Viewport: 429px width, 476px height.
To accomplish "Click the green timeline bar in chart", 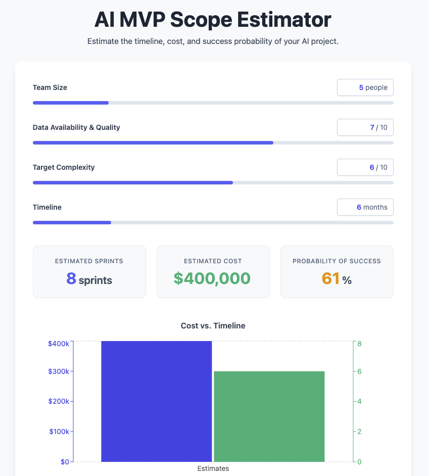I will click(269, 416).
